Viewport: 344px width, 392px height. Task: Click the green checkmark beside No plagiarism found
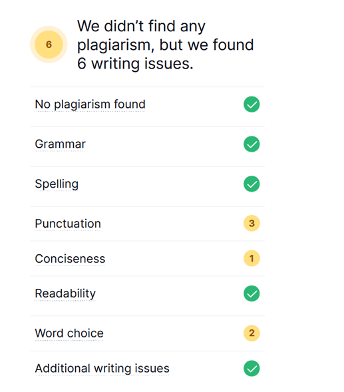tap(252, 104)
